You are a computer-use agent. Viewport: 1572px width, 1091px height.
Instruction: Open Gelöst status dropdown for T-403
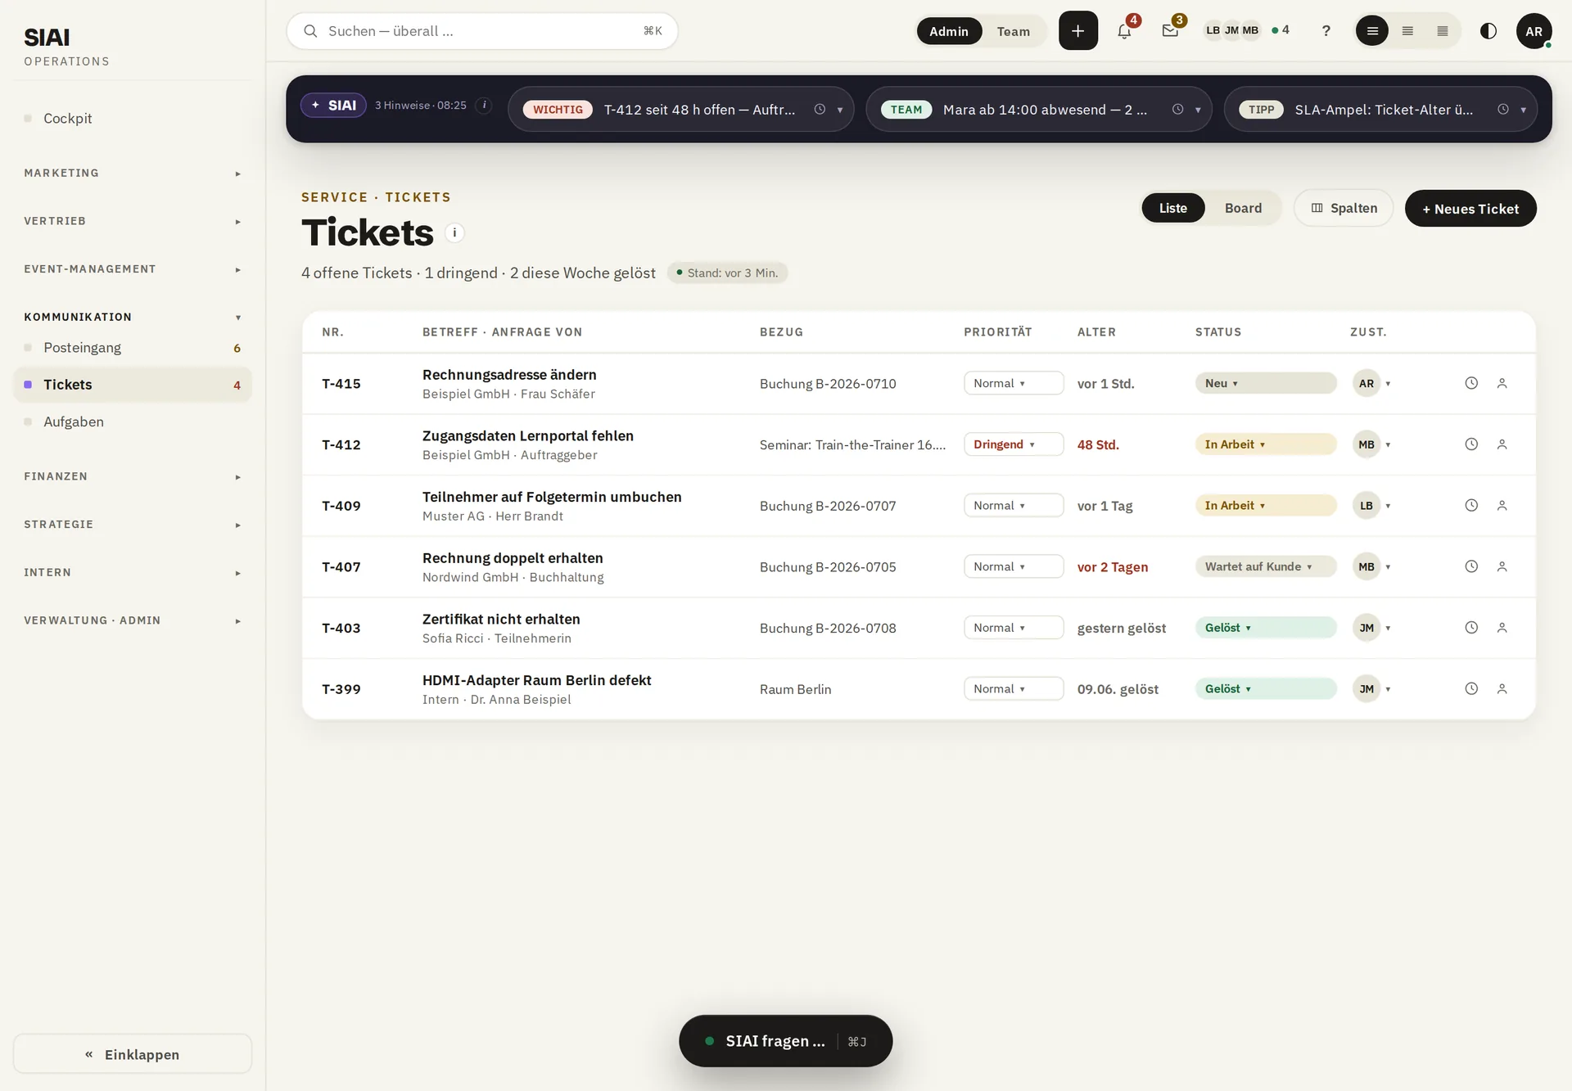click(1266, 628)
